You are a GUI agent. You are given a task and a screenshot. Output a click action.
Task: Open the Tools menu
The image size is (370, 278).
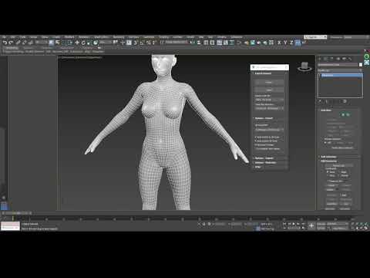tap(23, 37)
